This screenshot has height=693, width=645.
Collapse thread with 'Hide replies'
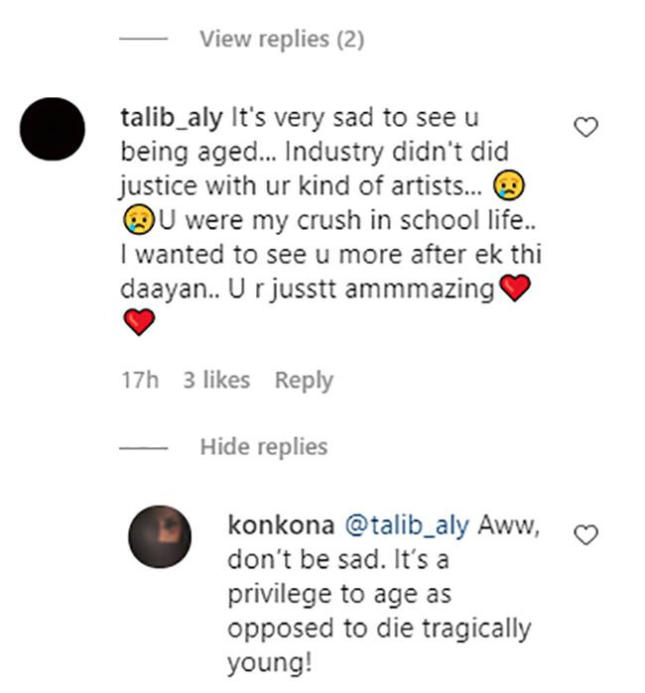coord(262,446)
